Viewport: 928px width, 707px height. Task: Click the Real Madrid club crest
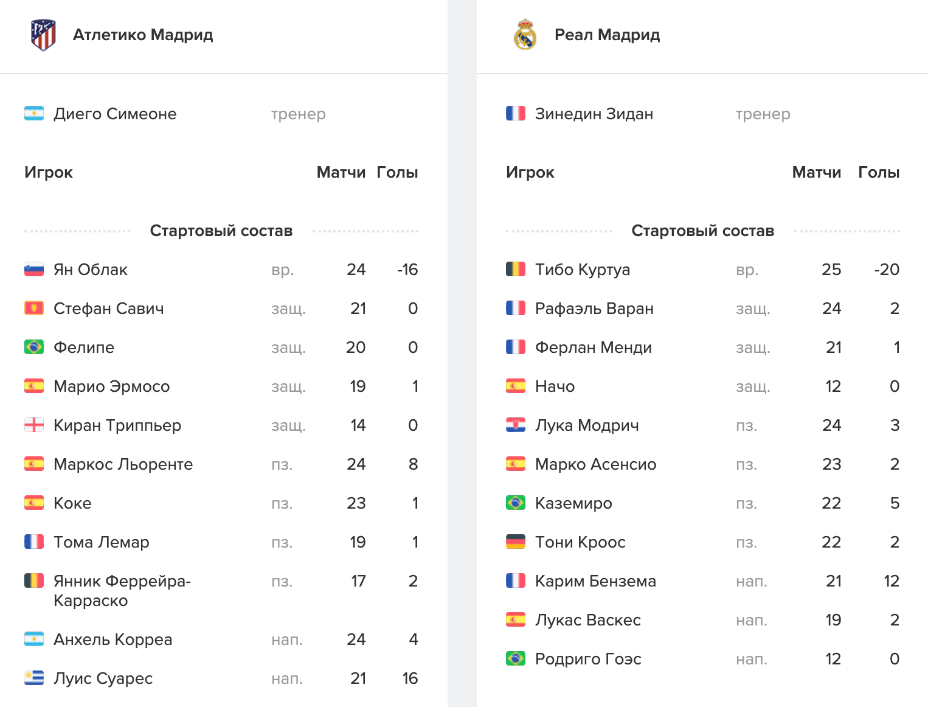[525, 35]
